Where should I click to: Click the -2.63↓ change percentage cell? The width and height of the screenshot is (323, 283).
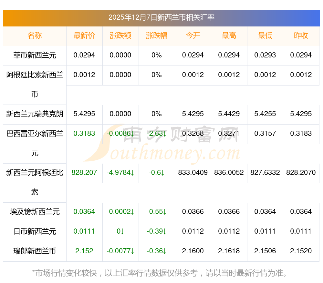tap(157, 134)
